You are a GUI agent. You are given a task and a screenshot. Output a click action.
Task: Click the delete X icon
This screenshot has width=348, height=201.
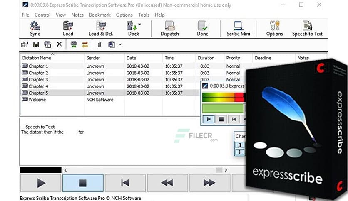[59, 44]
